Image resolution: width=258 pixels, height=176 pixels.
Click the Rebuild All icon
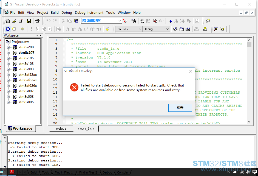click(188, 29)
